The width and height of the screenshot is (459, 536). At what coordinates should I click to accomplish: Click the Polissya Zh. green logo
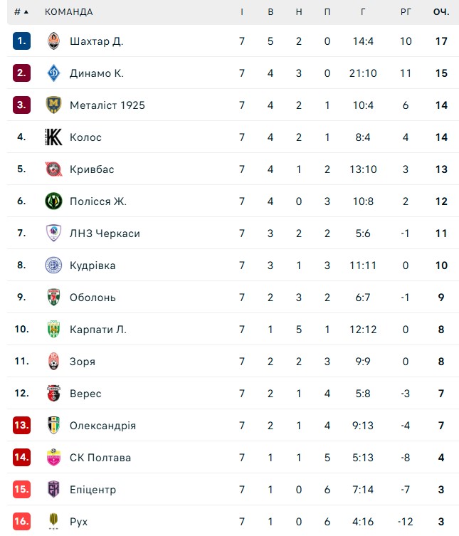click(54, 201)
